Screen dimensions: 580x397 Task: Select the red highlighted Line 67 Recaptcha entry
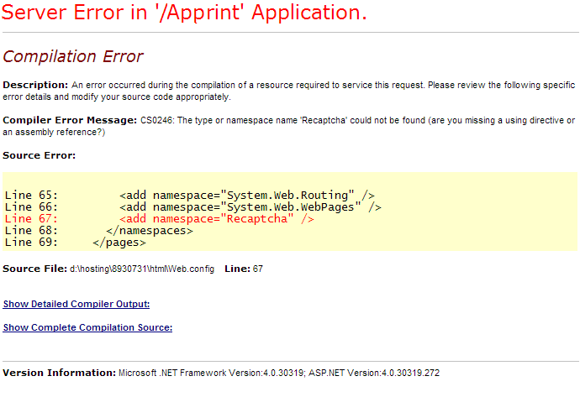click(x=160, y=219)
